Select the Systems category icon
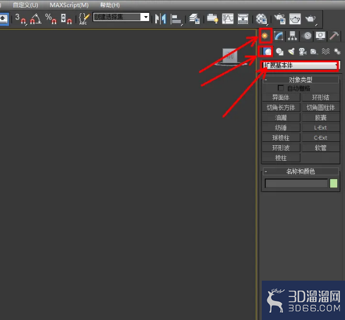This screenshot has height=320, width=345. coord(337,52)
